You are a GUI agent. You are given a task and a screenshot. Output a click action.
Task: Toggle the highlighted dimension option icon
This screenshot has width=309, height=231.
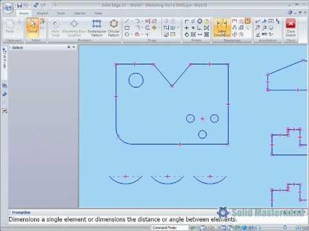click(x=248, y=21)
